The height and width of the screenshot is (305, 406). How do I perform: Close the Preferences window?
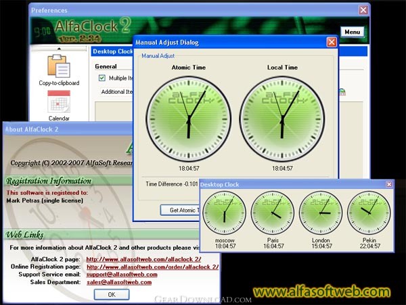click(363, 10)
